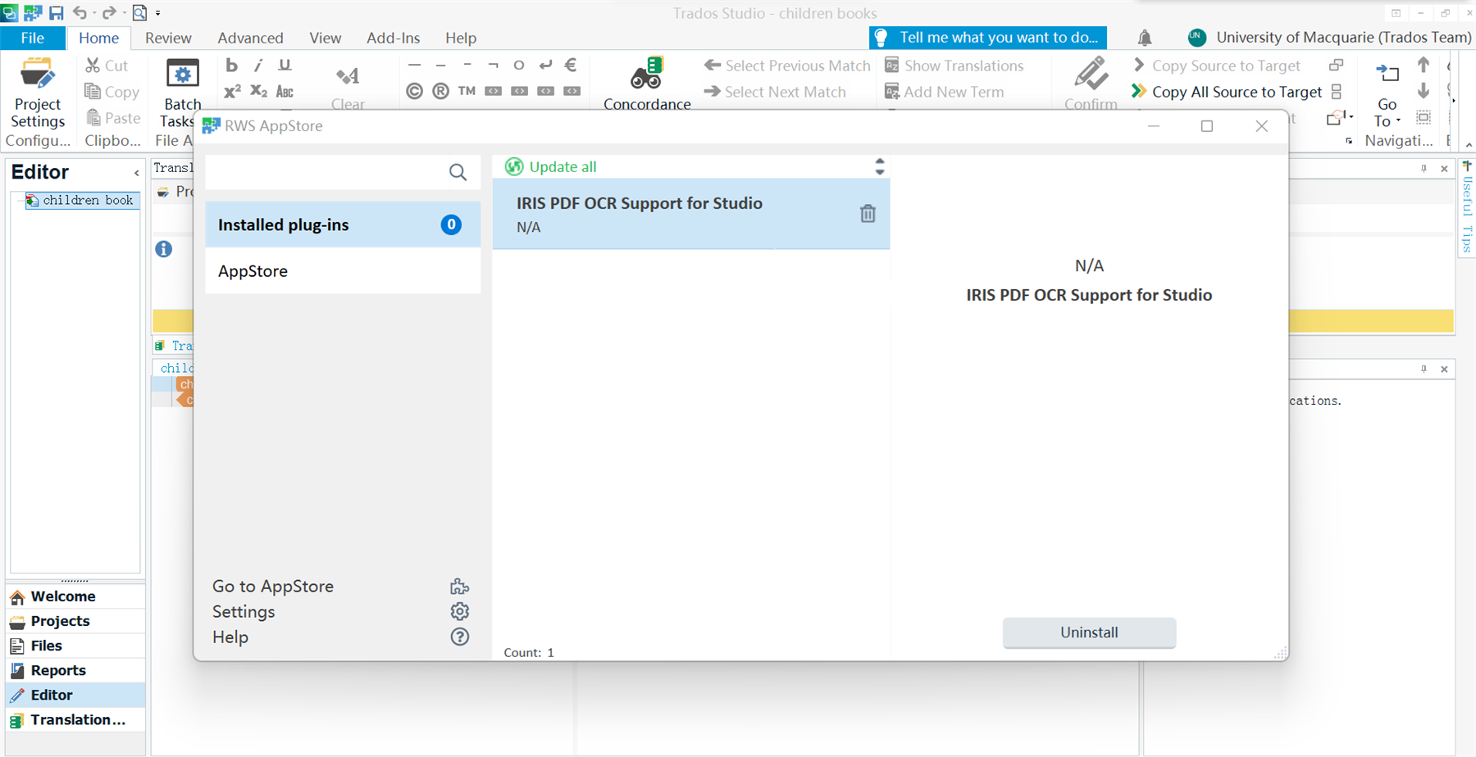Open the notifications bell
Viewport: 1476px width, 757px height.
[1145, 38]
